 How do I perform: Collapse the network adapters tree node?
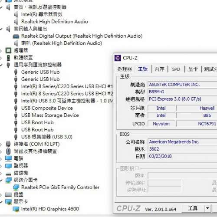click(1, 181)
